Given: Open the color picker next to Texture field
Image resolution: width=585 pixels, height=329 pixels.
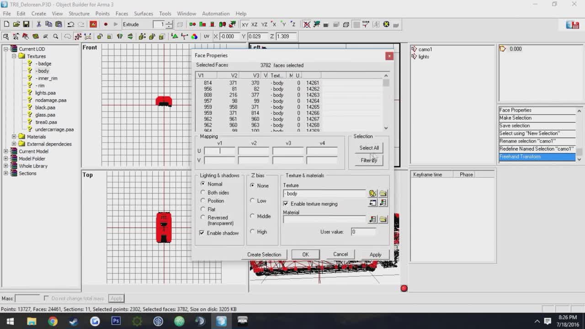Looking at the screenshot, I should click(372, 193).
